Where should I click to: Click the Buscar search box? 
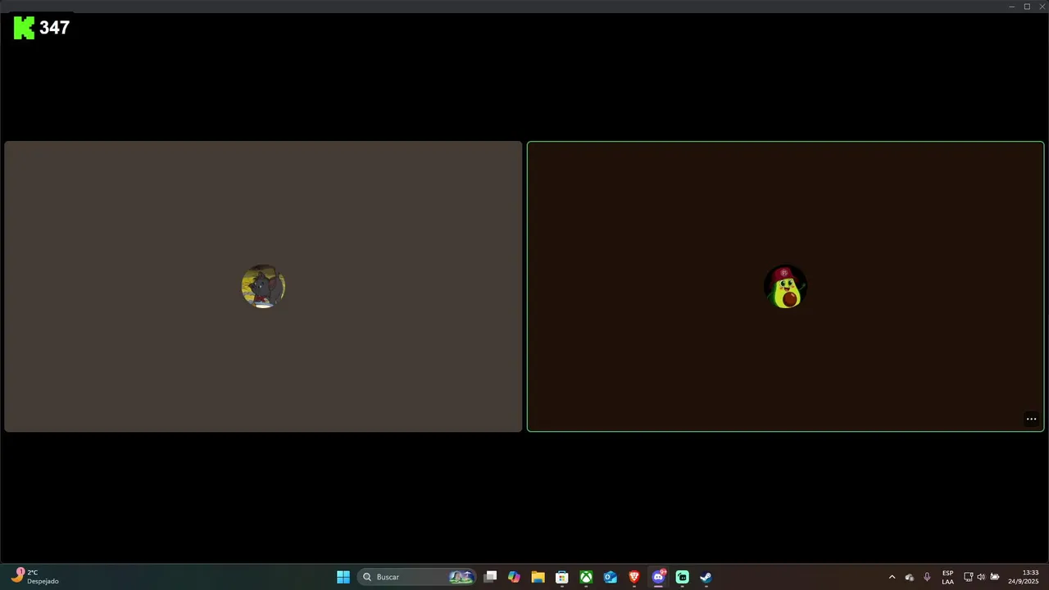(x=417, y=577)
